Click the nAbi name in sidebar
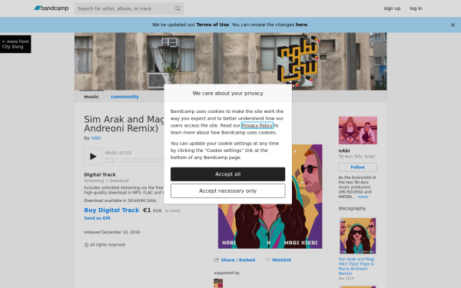The height and width of the screenshot is (288, 461). 344,151
